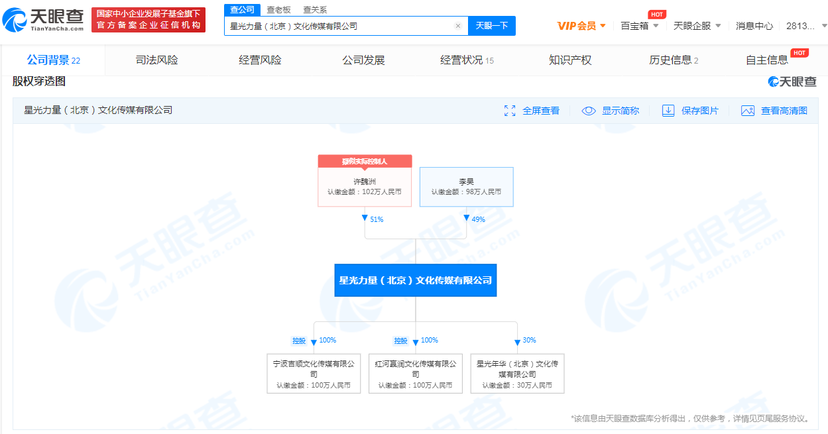Image resolution: width=828 pixels, height=434 pixels.
Task: Click the central 星光力量 company node
Action: pos(416,280)
